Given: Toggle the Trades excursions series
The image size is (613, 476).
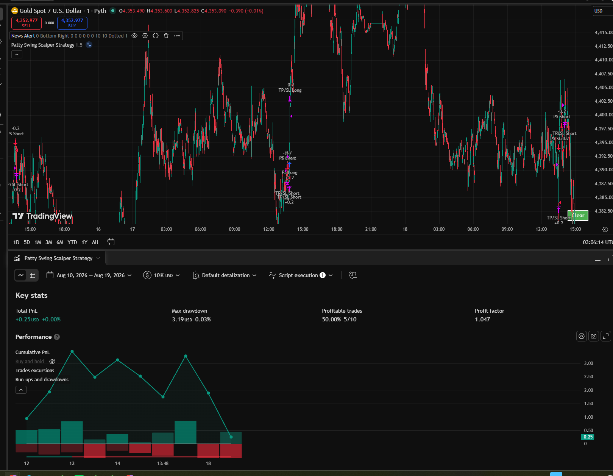Looking at the screenshot, I should click(35, 370).
